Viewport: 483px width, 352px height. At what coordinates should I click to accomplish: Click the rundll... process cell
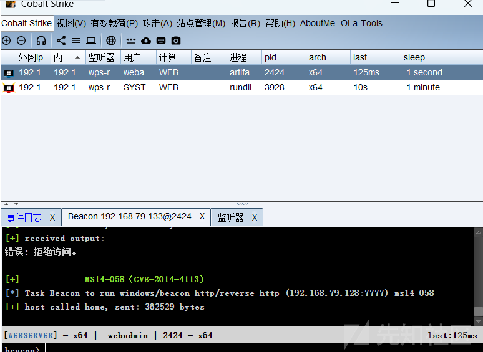click(244, 88)
